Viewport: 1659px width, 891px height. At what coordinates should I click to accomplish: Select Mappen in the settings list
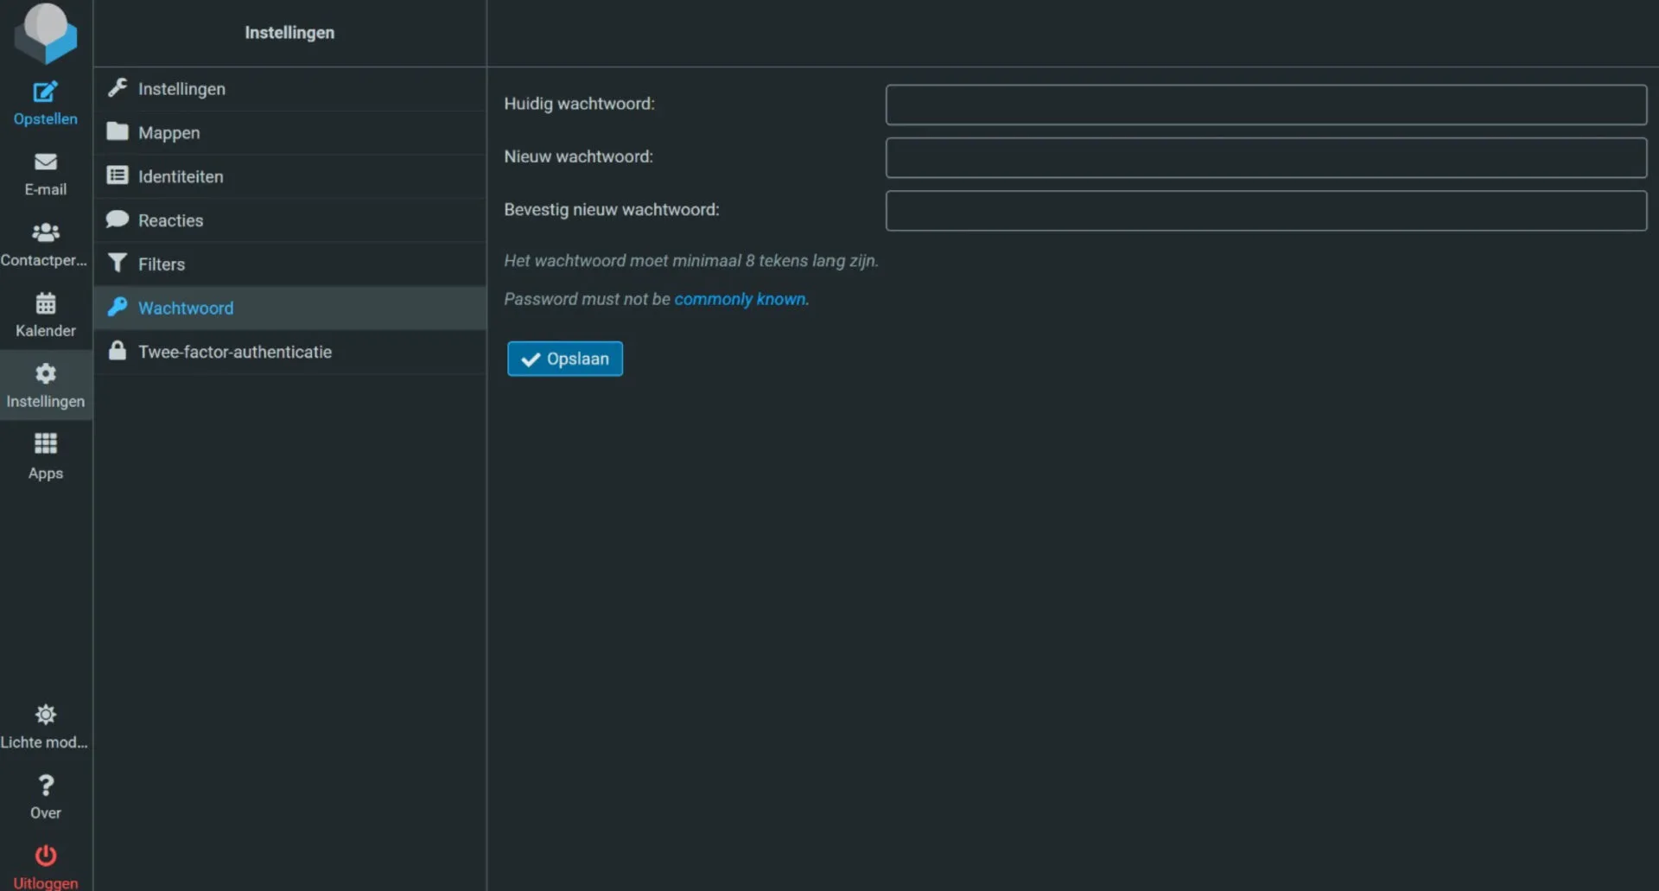(168, 133)
